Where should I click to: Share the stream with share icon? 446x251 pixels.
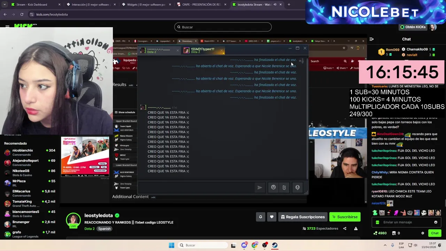click(345, 229)
